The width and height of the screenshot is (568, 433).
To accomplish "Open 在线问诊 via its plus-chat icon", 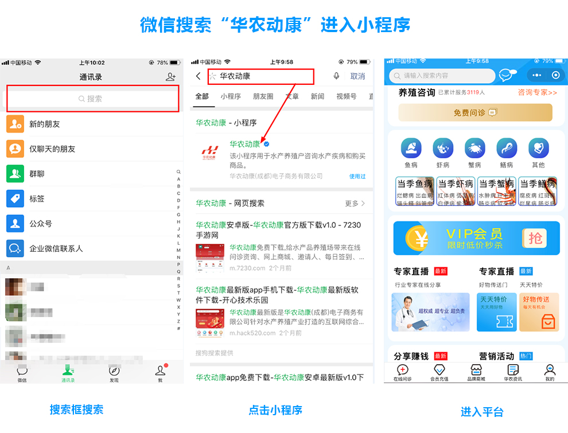I will [402, 369].
